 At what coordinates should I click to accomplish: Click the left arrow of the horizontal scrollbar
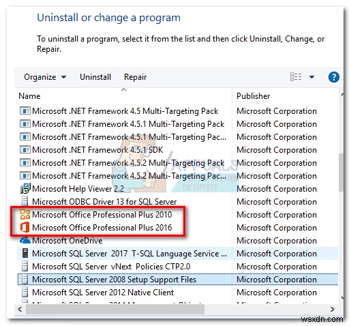tap(20, 309)
